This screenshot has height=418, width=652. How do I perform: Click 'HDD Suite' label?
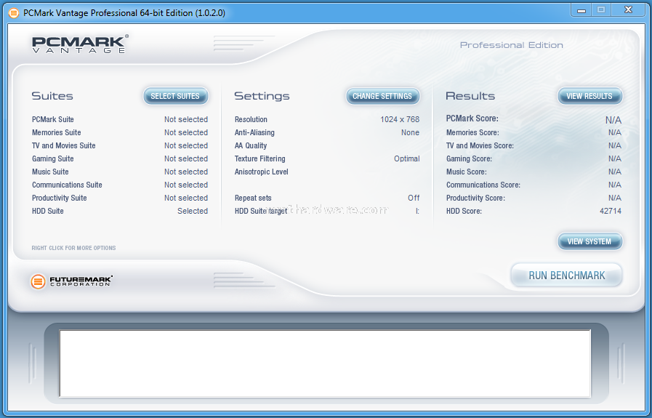coord(48,211)
